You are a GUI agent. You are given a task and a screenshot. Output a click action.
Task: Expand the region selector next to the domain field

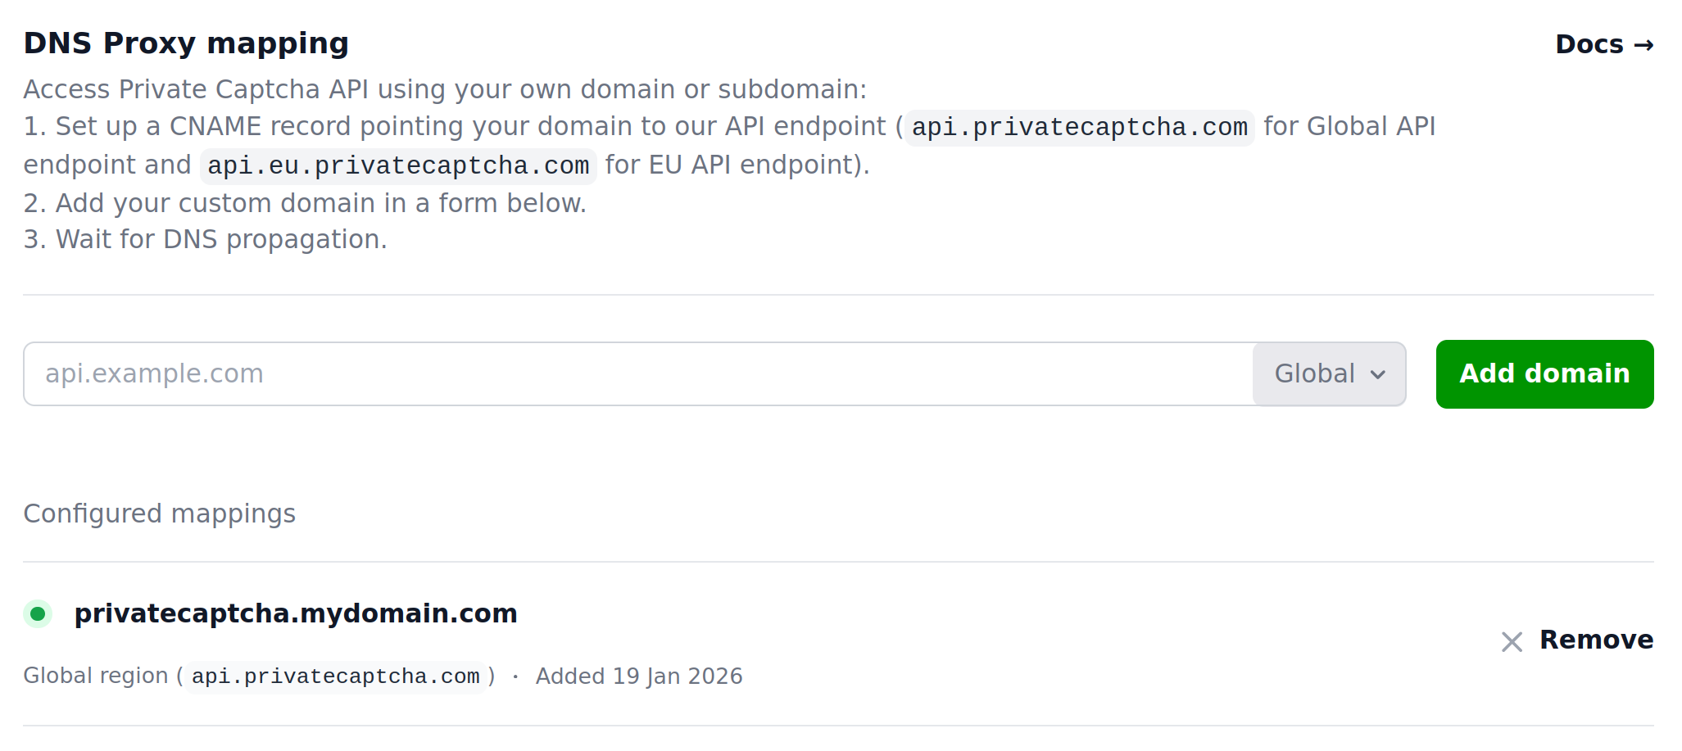coord(1328,374)
